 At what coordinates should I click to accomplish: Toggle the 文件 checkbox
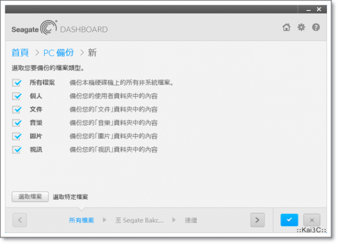point(17,109)
